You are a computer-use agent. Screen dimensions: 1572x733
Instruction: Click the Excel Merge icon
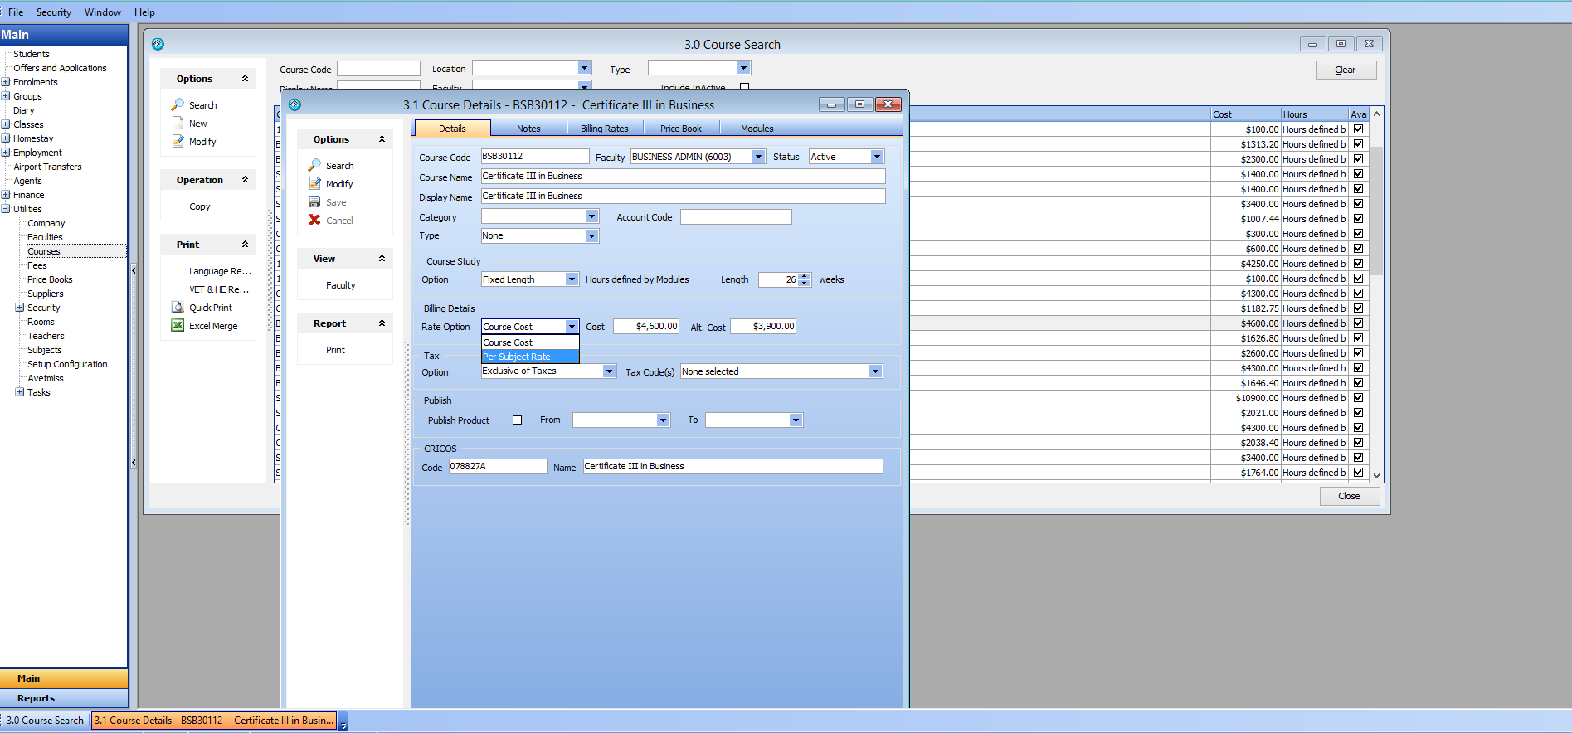pyautogui.click(x=178, y=326)
